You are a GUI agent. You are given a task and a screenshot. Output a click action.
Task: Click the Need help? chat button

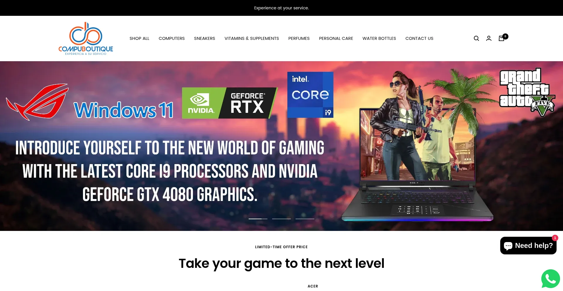528,246
